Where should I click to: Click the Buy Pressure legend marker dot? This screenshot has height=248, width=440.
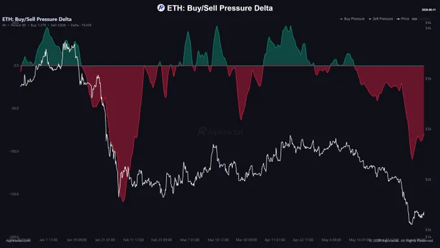[341, 19]
